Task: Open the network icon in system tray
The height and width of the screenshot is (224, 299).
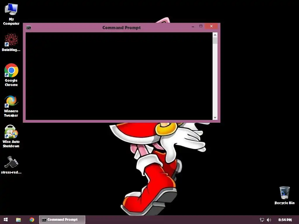Action: 262,220
